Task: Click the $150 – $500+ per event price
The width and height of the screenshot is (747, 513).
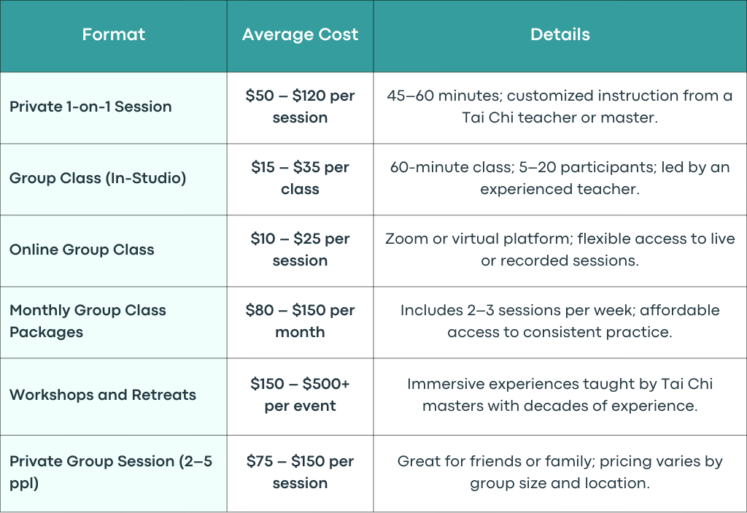Action: [x=300, y=395]
